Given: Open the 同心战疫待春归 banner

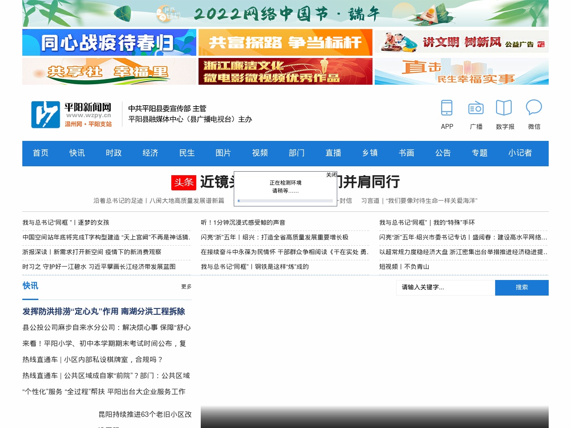Looking at the screenshot, I should 109,42.
